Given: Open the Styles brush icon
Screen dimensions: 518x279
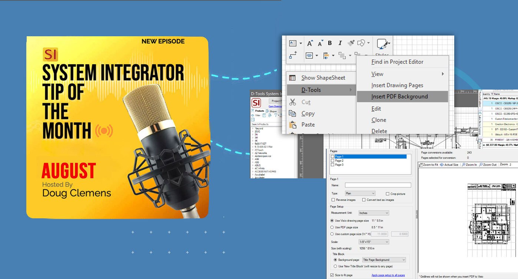Looking at the screenshot, I should pyautogui.click(x=382, y=44).
